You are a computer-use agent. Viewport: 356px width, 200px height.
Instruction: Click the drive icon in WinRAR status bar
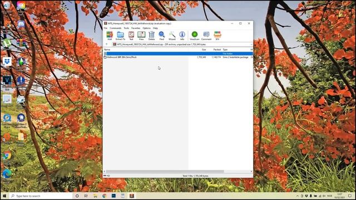(x=105, y=176)
